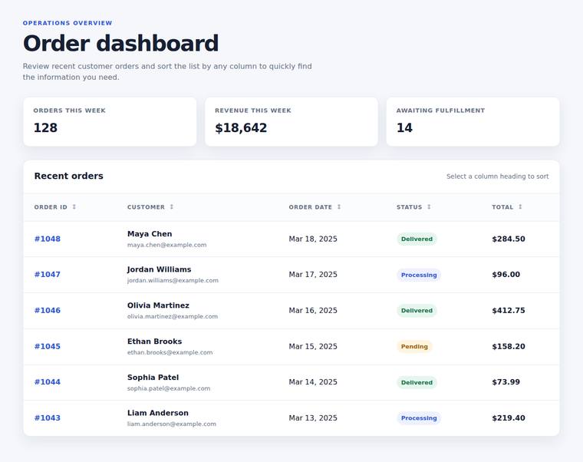Select customer name Olivia Martinez

(x=158, y=305)
